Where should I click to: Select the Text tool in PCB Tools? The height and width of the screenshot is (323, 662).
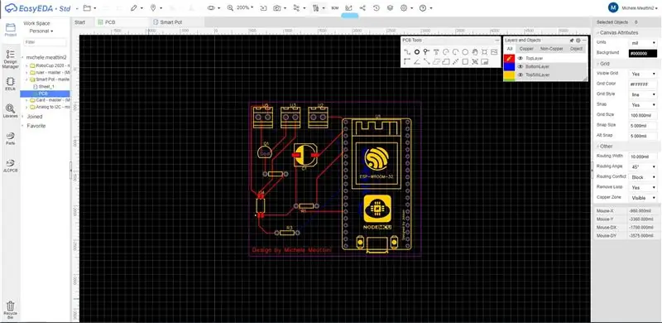(436, 52)
